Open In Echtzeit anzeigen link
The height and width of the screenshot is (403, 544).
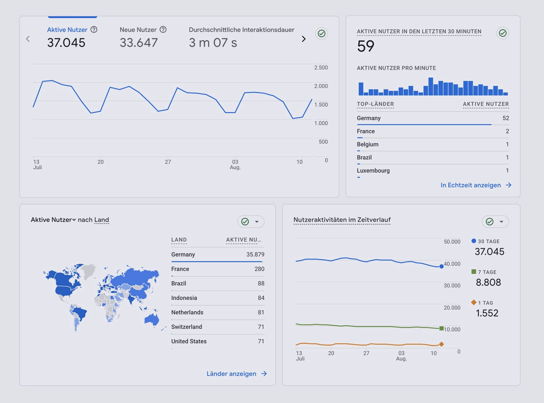[x=470, y=185]
